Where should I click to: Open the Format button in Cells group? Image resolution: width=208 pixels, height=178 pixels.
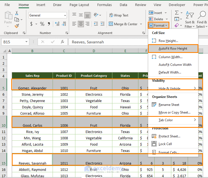click(158, 26)
